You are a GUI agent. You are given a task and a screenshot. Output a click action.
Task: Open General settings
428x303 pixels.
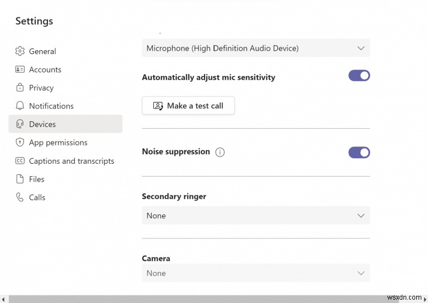pos(66,51)
